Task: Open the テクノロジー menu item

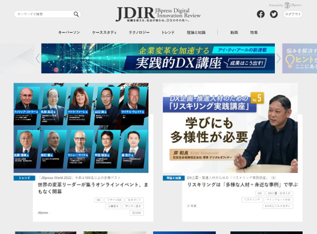Action: [x=139, y=32]
